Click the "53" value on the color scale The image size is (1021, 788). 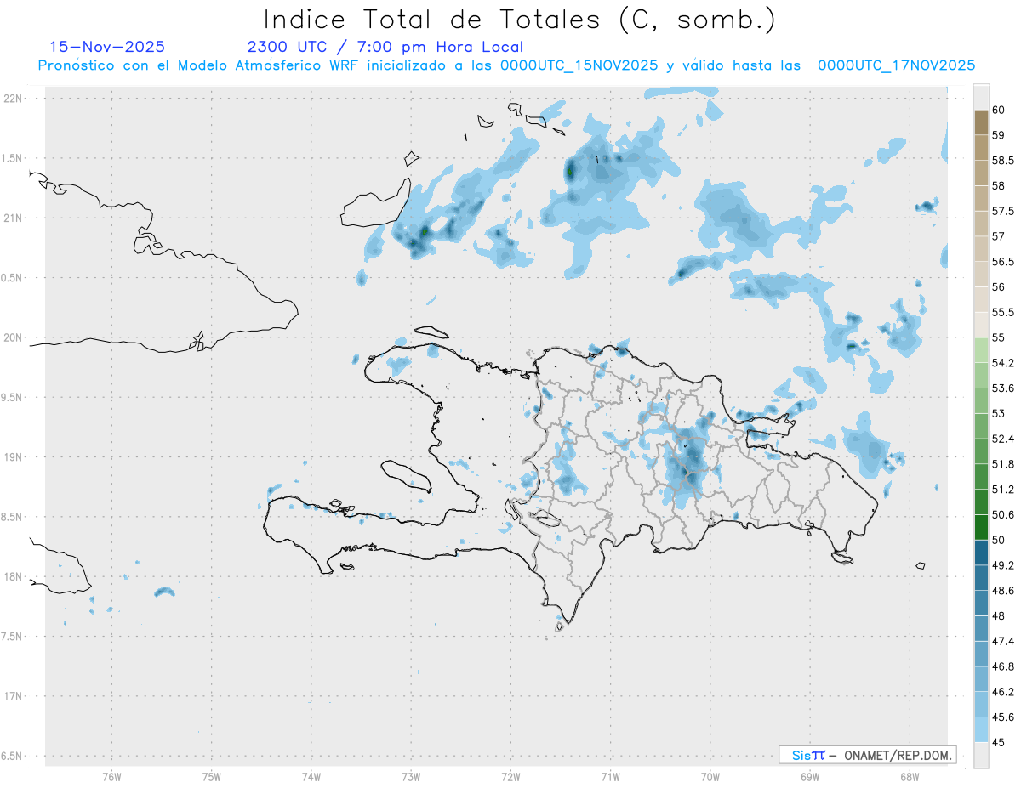point(998,413)
